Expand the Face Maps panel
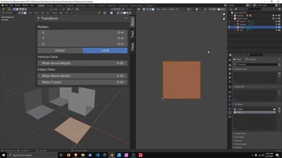This screenshot has width=282, height=158. (x=234, y=137)
